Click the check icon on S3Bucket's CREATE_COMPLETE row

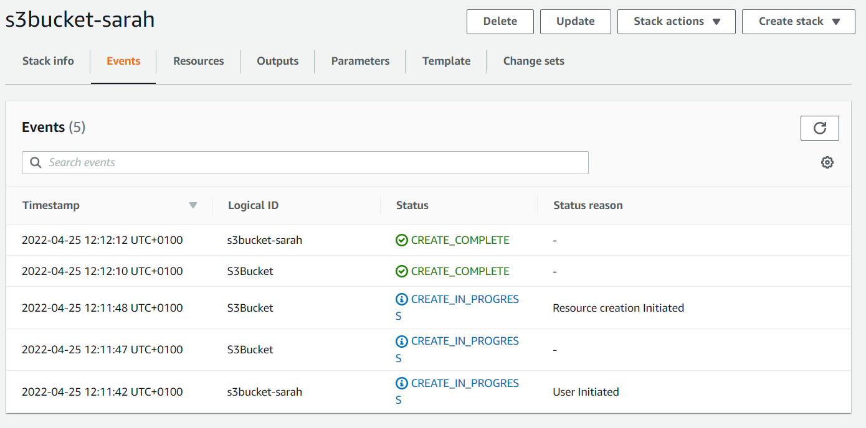pos(402,271)
